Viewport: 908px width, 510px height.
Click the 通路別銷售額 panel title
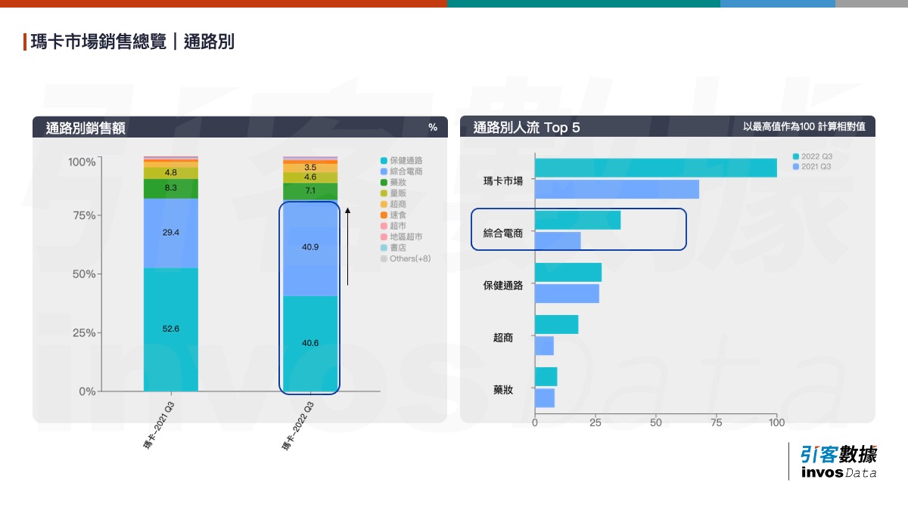tap(86, 128)
